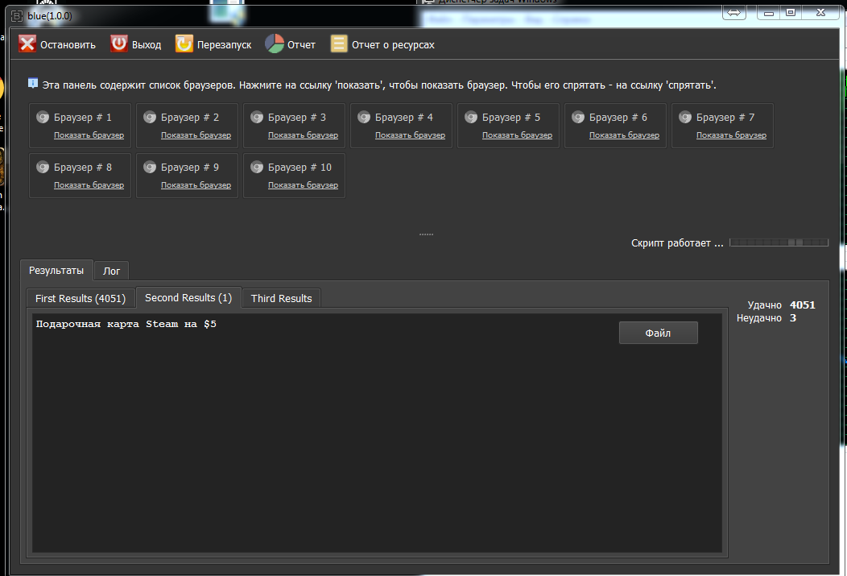The image size is (847, 576).
Task: Click the Браузер # 9 browser icon
Action: coord(150,168)
